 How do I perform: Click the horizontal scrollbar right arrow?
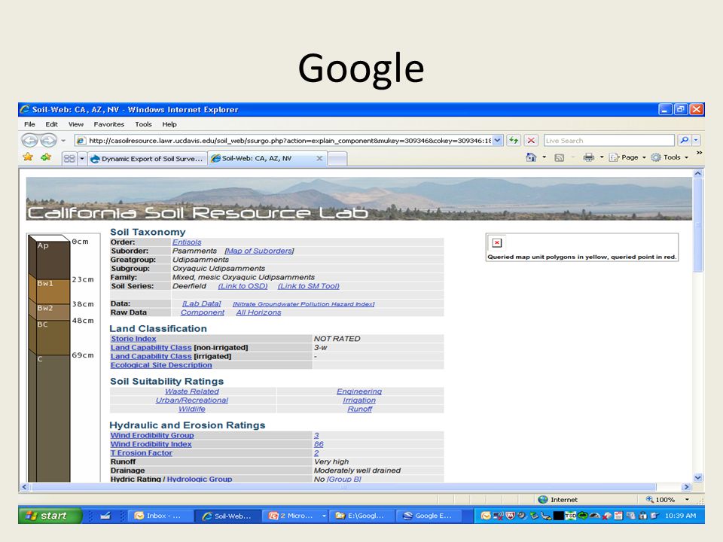pos(687,487)
